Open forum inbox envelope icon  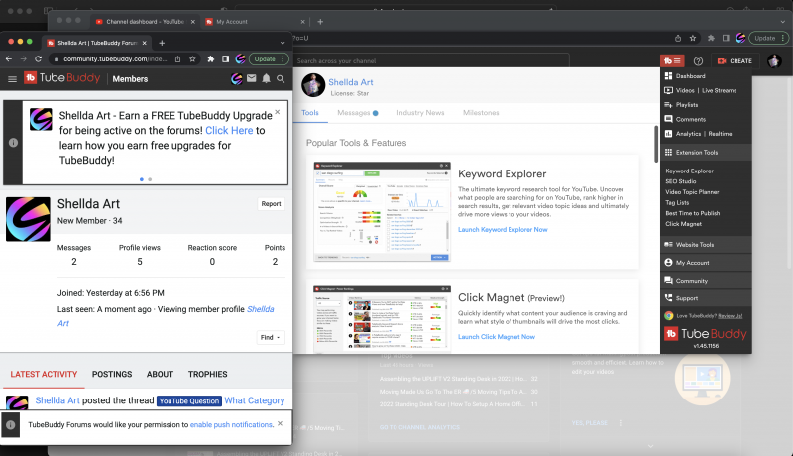[252, 78]
